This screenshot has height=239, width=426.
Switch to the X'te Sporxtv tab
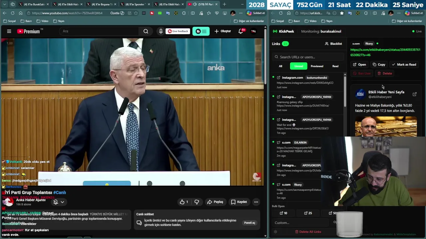tap(135, 4)
